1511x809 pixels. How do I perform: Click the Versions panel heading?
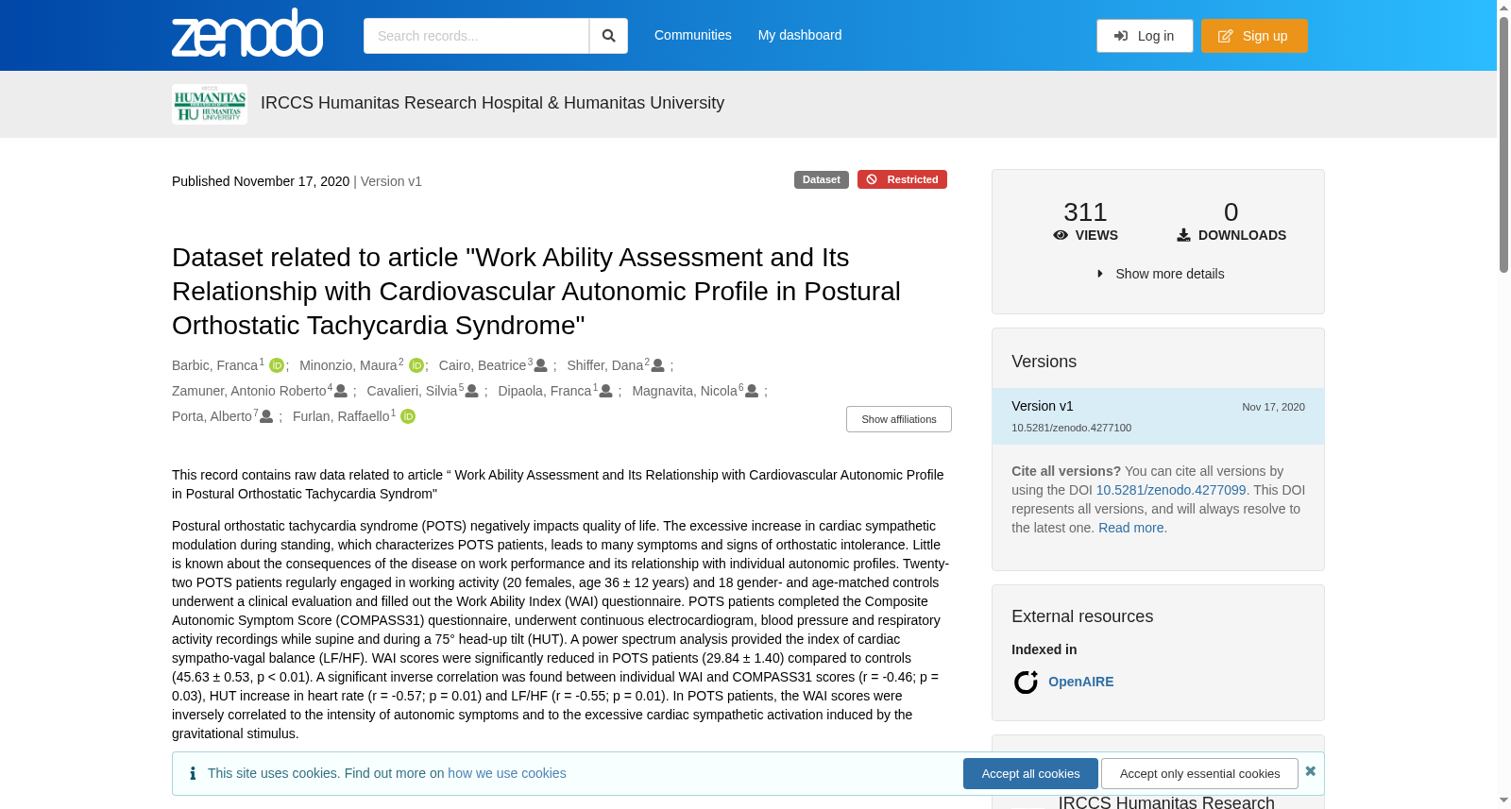1044,362
